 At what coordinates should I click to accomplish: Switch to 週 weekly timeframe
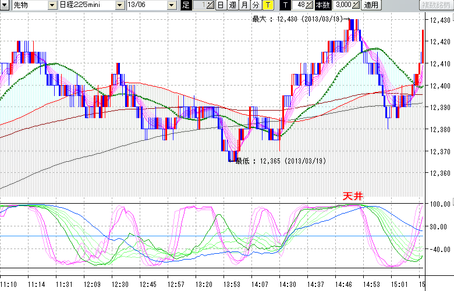tap(232, 5)
